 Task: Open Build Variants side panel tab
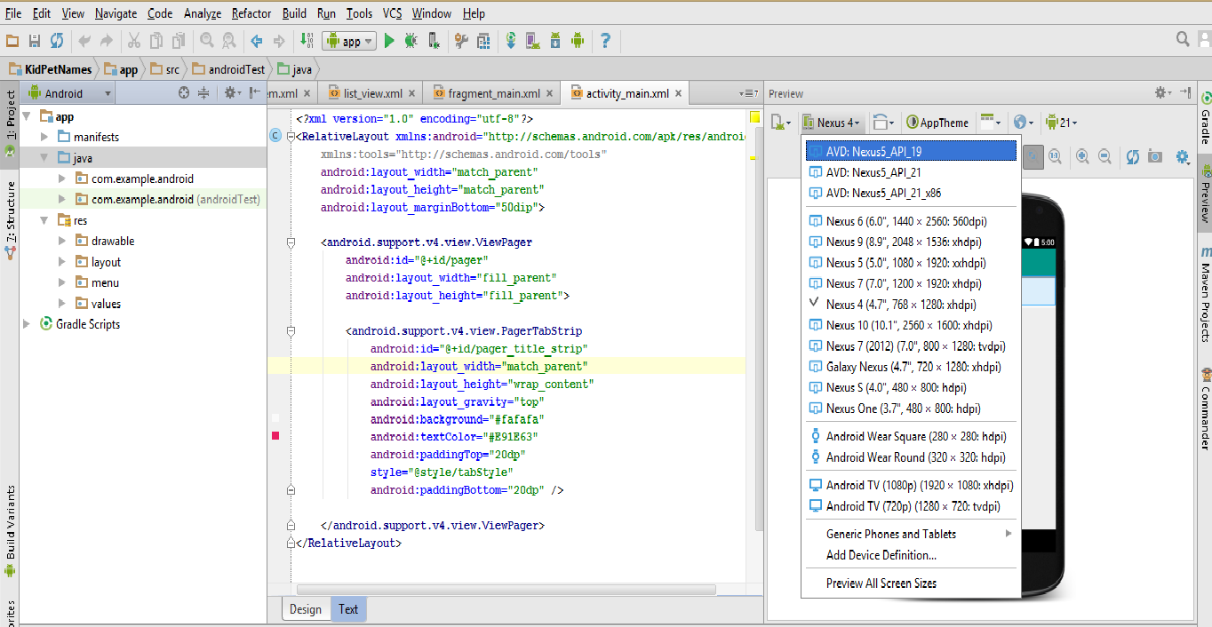[x=10, y=530]
